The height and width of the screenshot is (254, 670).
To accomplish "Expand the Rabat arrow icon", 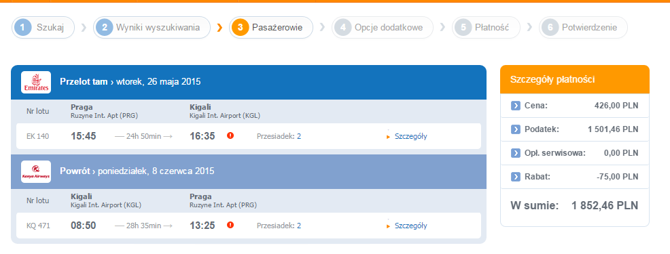I will click(x=515, y=176).
